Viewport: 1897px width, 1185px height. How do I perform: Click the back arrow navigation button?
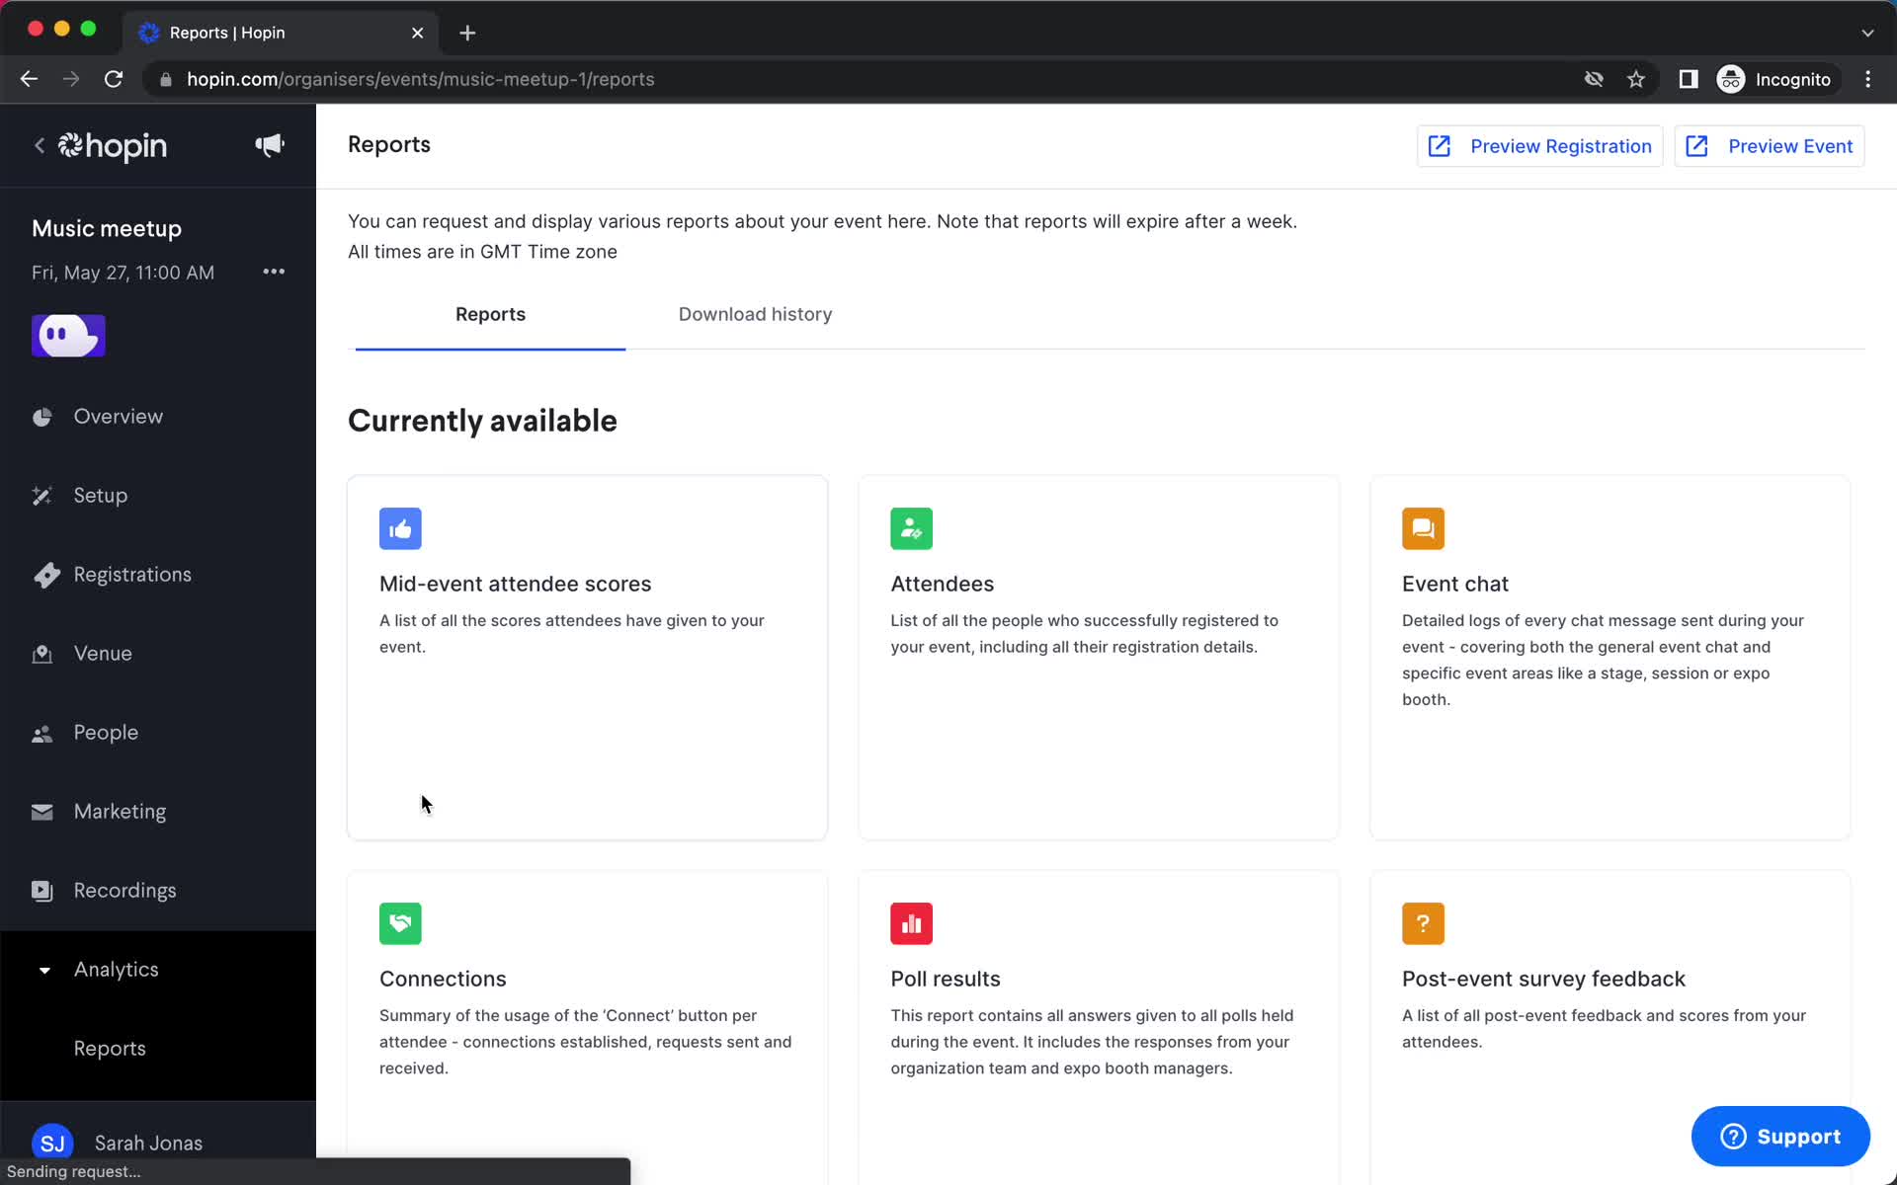pos(28,79)
